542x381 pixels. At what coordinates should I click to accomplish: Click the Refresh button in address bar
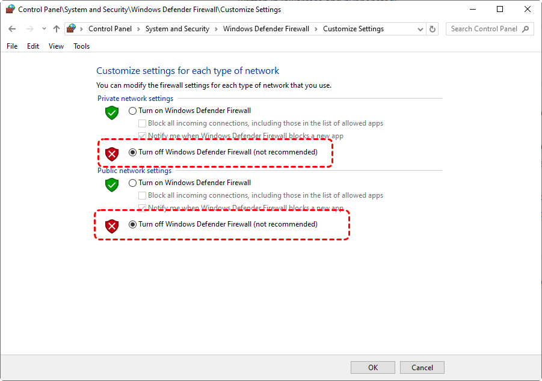pyautogui.click(x=433, y=29)
